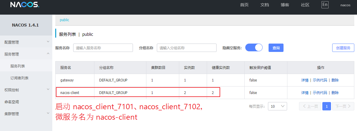This screenshot has height=131, width=357.
Task: Open 示例代码 for gateway service
Action: tap(320, 80)
